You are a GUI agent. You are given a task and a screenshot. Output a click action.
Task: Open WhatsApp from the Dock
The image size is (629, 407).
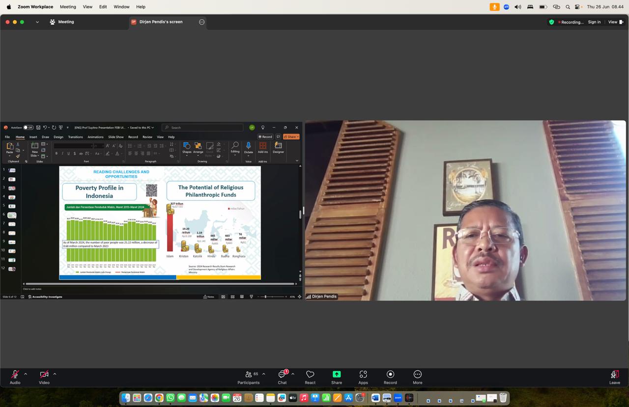(171, 398)
